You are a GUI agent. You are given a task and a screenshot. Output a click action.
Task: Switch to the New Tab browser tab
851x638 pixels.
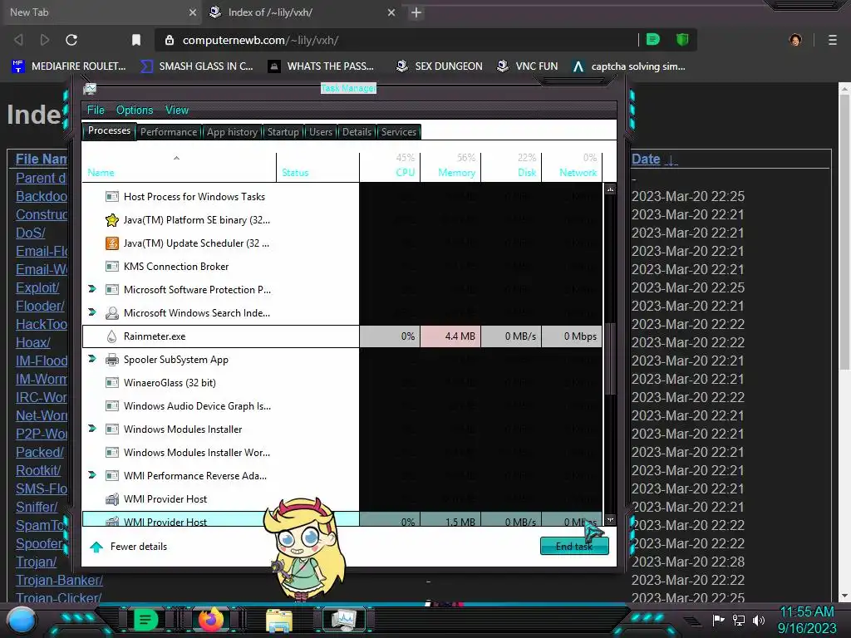point(101,12)
